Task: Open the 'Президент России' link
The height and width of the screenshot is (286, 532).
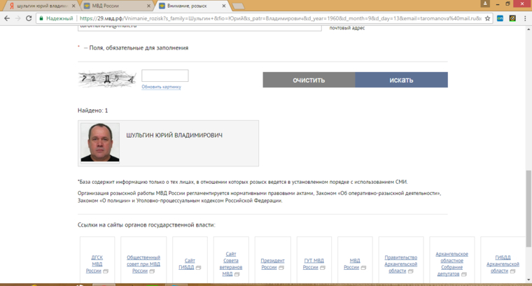Action: pyautogui.click(x=272, y=264)
